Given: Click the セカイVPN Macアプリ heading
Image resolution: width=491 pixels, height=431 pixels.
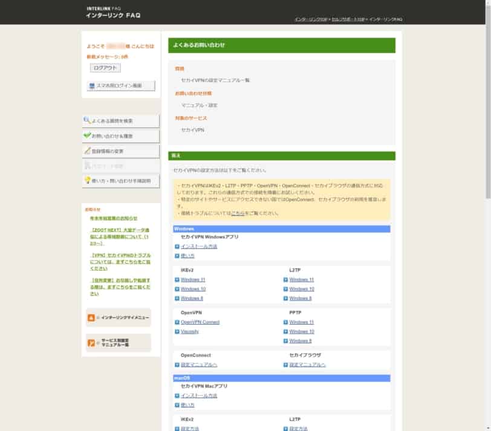Looking at the screenshot, I should 204,386.
